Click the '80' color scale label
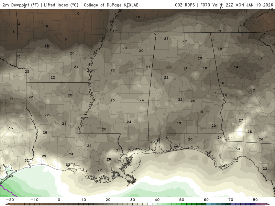 click(x=255, y=200)
